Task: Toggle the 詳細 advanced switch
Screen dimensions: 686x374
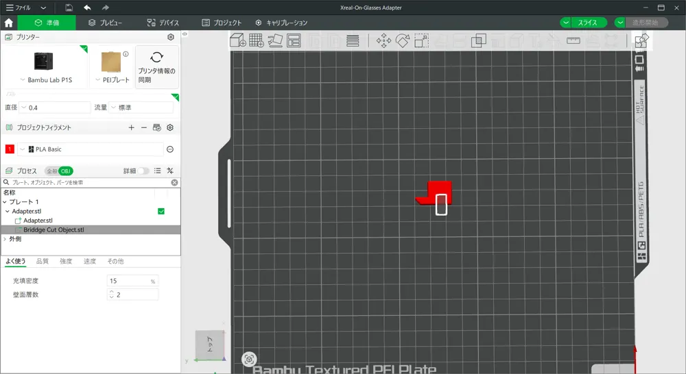Action: (143, 171)
